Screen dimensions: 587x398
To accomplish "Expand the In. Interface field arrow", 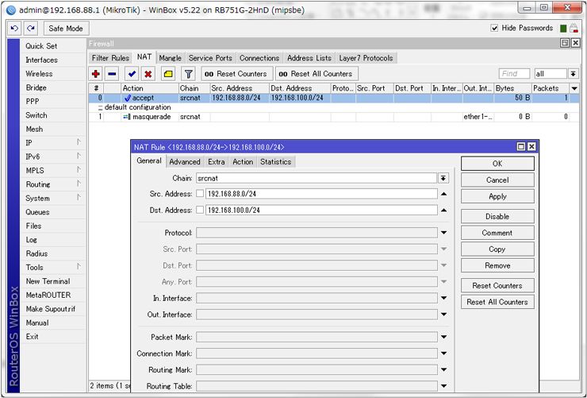I will pyautogui.click(x=443, y=299).
